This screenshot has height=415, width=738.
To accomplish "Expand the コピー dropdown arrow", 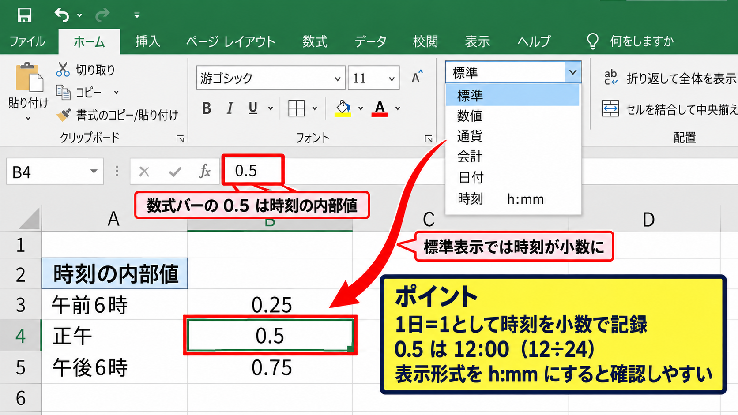I will pos(116,93).
